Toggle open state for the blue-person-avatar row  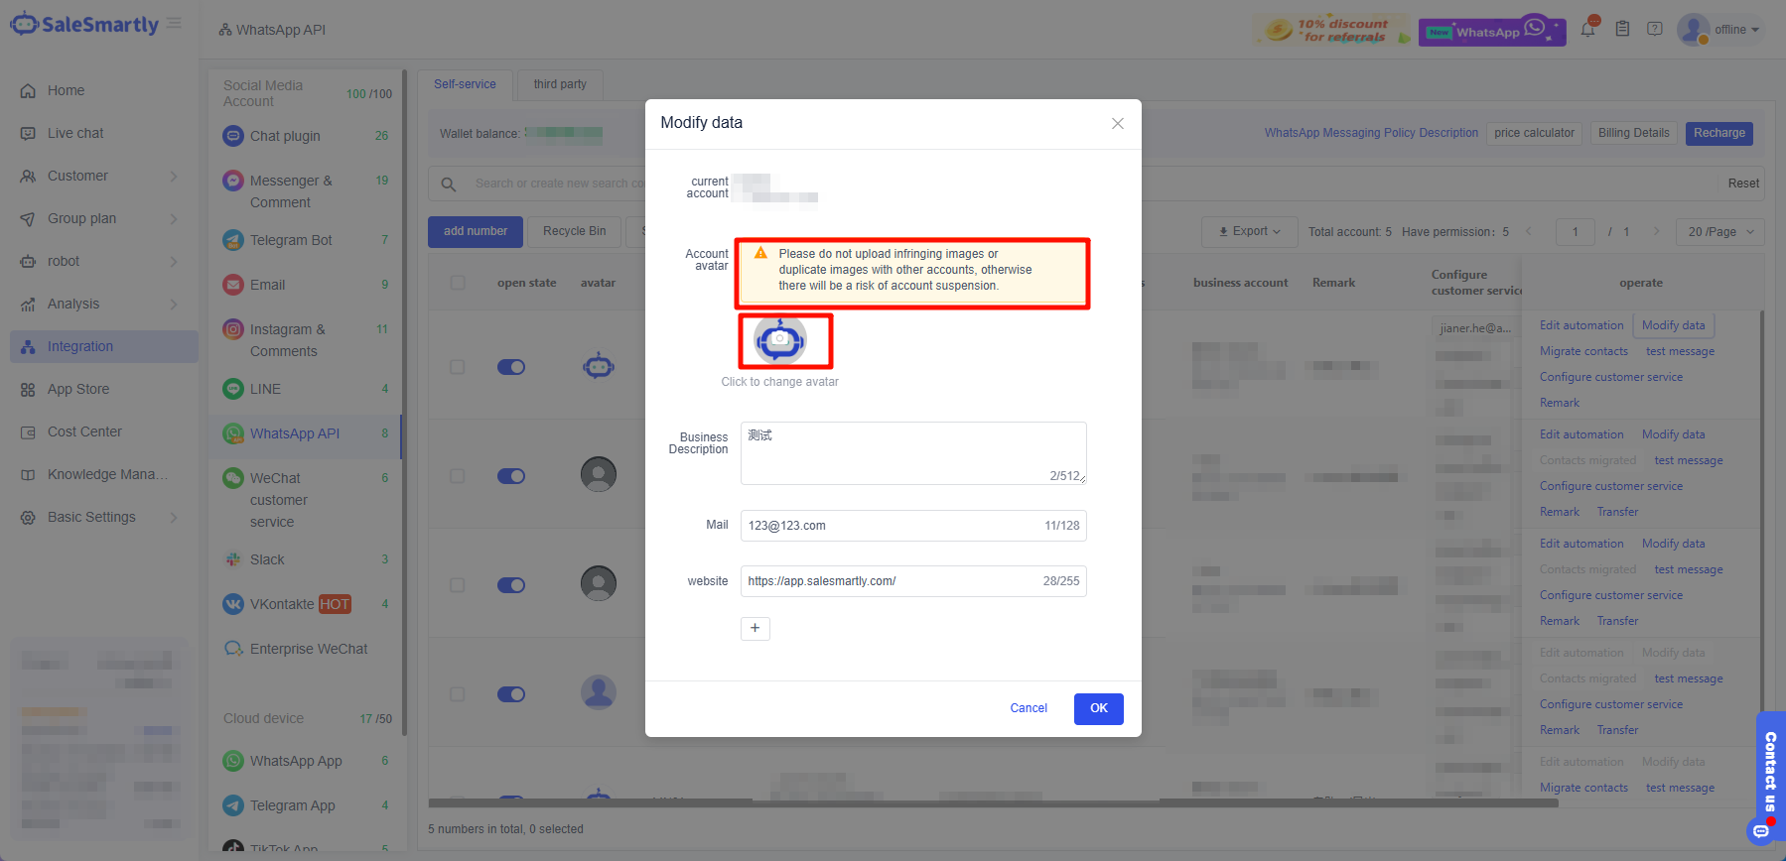(x=511, y=694)
